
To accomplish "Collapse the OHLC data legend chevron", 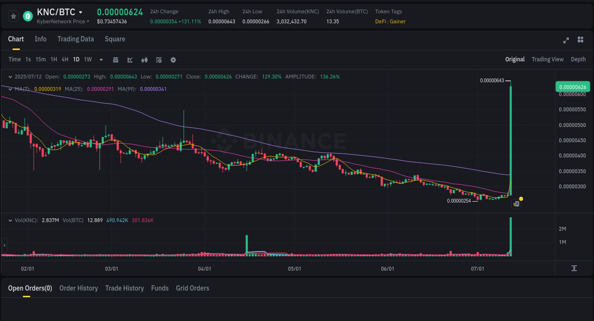I will [10, 77].
